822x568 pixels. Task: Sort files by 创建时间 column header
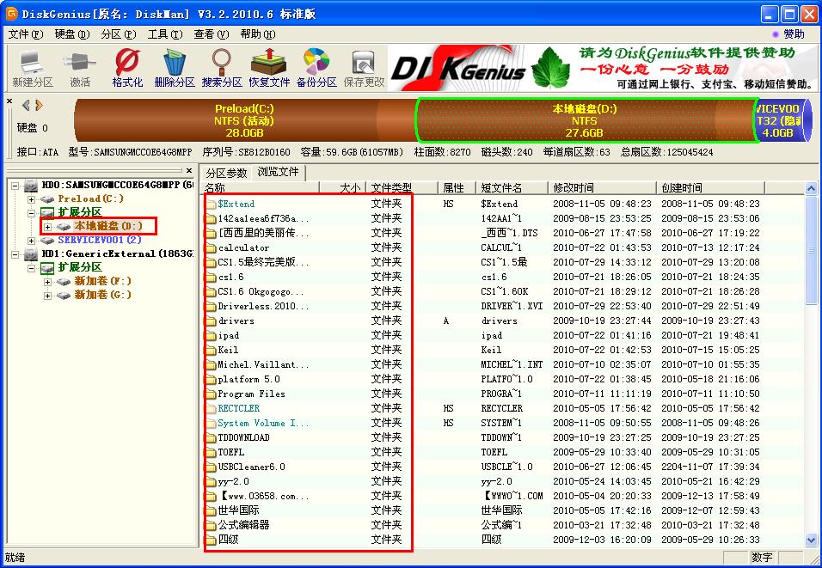point(710,187)
